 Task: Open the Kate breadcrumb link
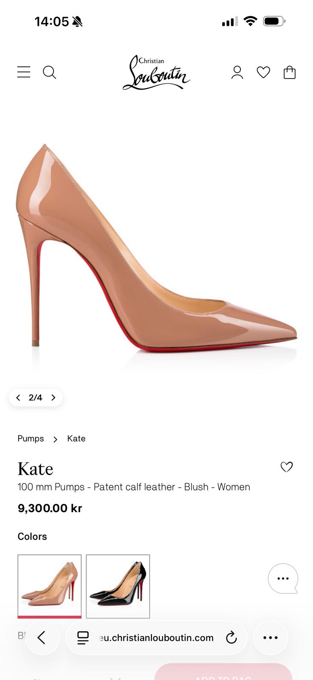point(76,439)
